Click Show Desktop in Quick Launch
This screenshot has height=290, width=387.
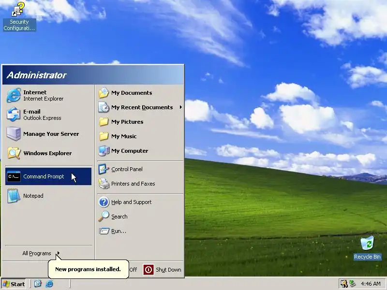point(38,284)
